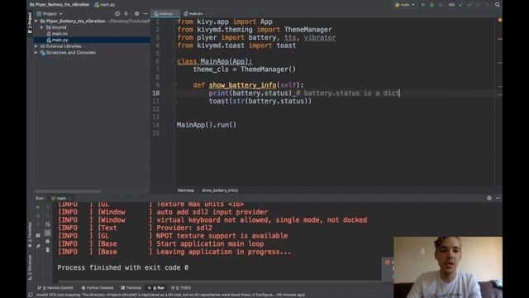The height and width of the screenshot is (298, 529).
Task: Toggle Structure side tool window stripe
Action: [x=30, y=267]
